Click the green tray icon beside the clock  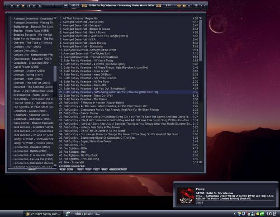262,213
